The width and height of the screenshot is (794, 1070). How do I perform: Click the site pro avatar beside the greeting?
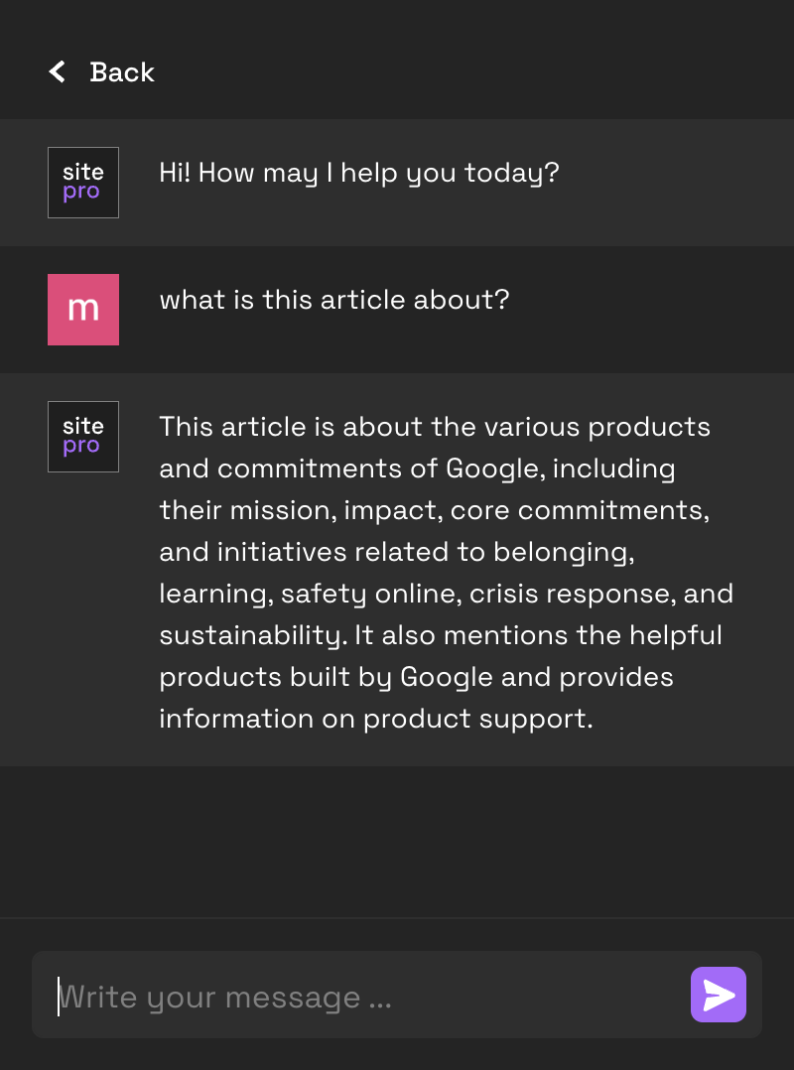(x=83, y=183)
